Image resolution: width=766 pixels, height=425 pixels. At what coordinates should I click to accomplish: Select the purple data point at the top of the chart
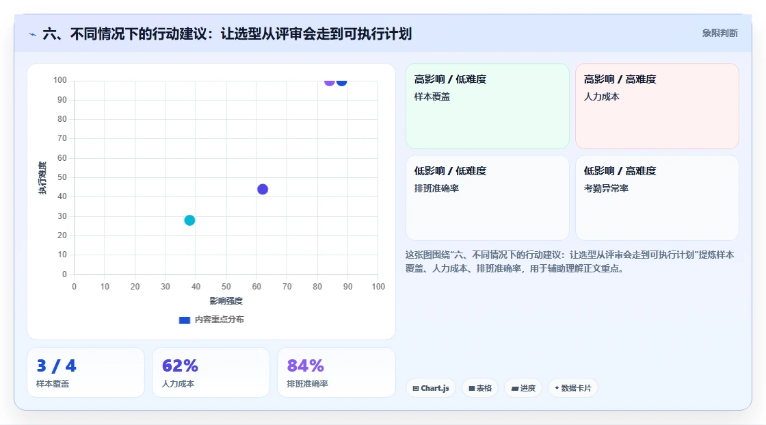pos(329,81)
